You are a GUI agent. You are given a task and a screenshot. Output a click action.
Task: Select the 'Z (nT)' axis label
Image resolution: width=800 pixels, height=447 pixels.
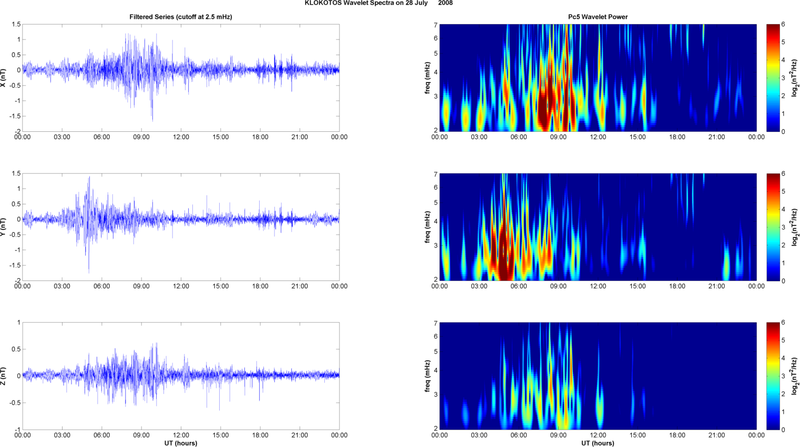[x=3, y=376]
